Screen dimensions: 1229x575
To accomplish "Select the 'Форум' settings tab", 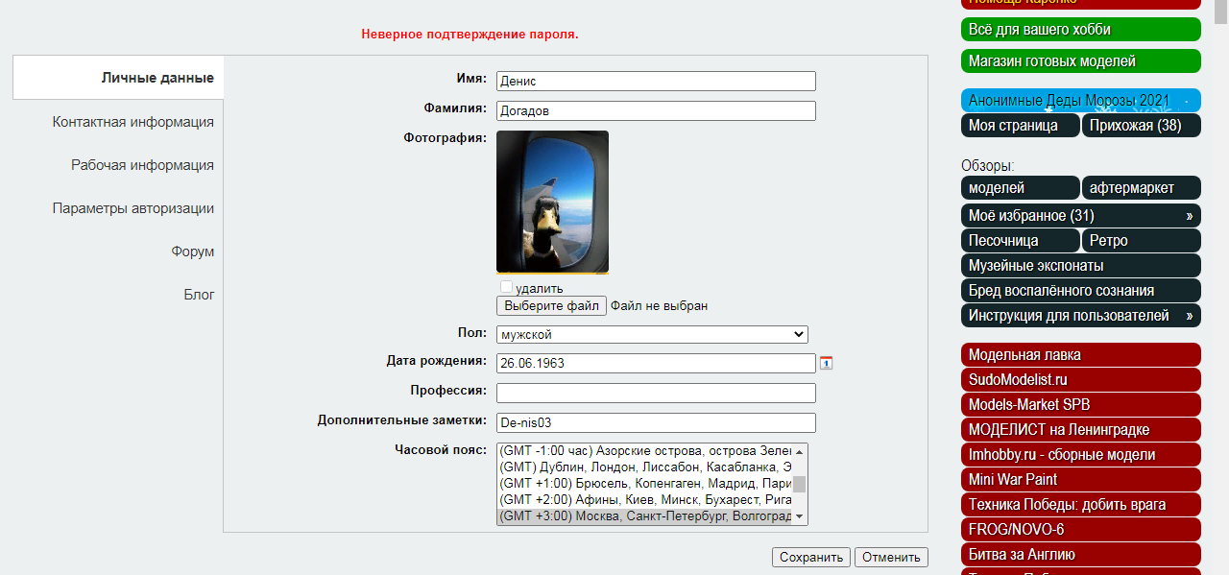I will 192,252.
